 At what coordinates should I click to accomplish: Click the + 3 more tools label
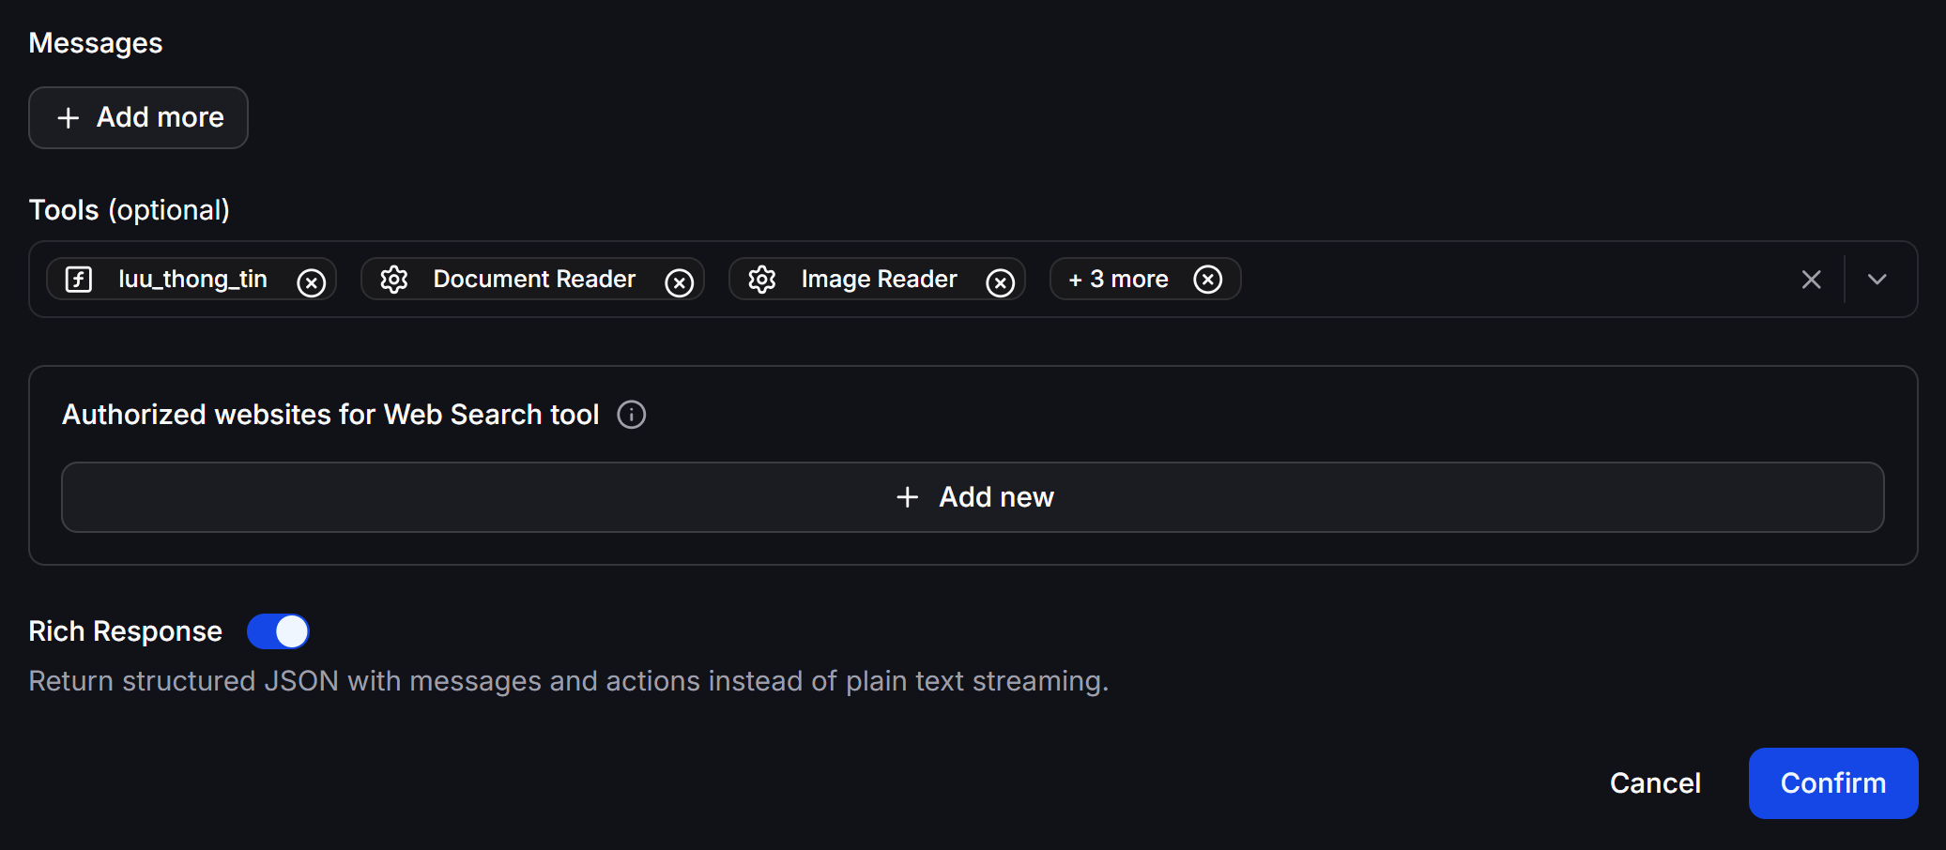[1119, 280]
